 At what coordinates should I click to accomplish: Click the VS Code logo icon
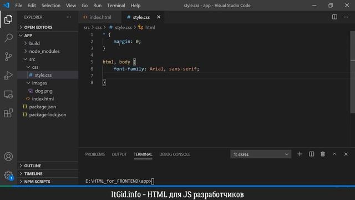(x=6, y=5)
